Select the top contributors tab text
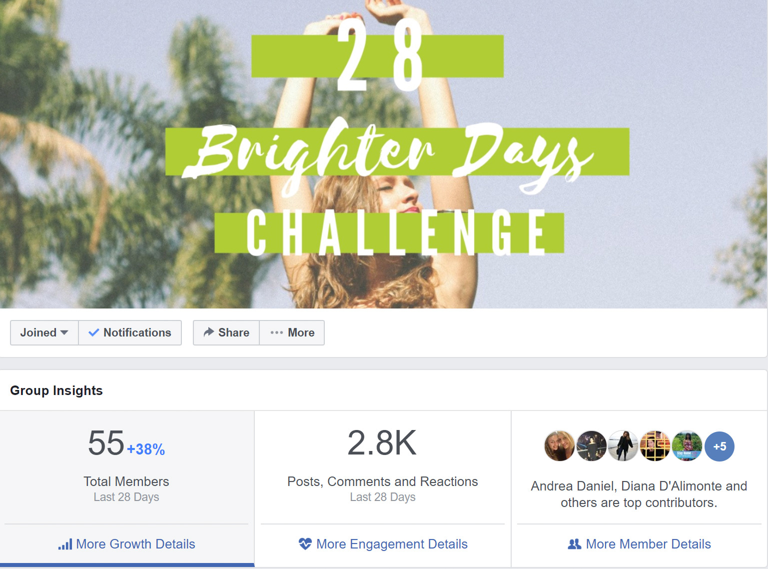768x569 pixels. [639, 494]
